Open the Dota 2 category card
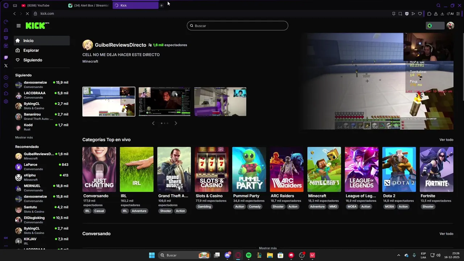The width and height of the screenshot is (464, 261). coord(399,169)
